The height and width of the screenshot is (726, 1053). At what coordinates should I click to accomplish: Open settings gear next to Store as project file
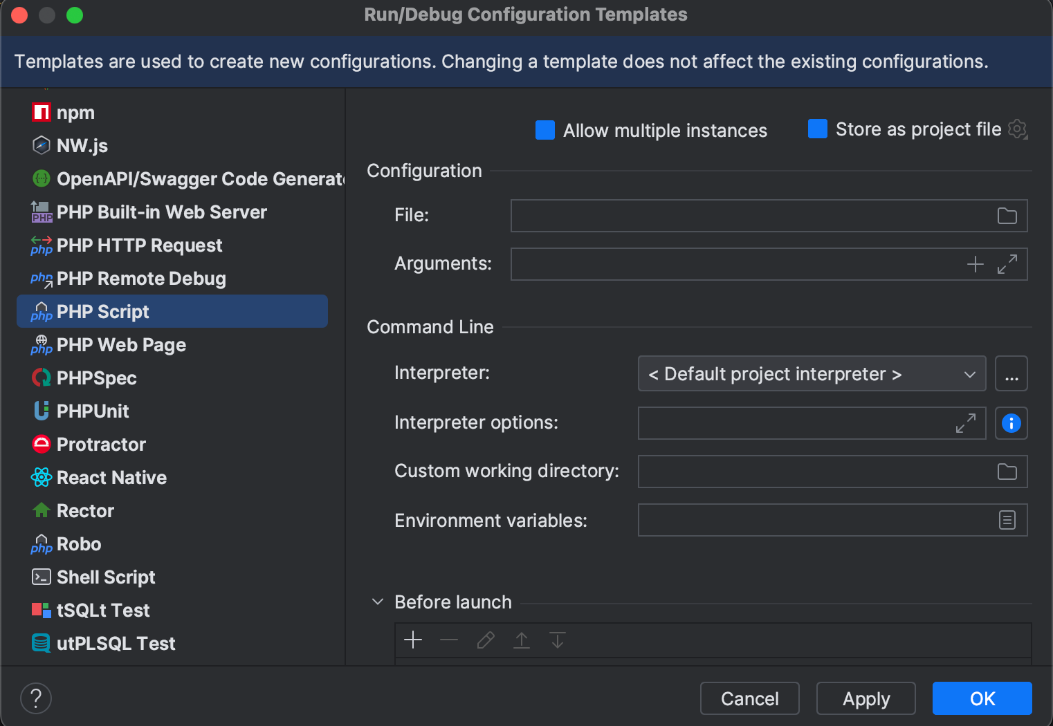(x=1018, y=129)
